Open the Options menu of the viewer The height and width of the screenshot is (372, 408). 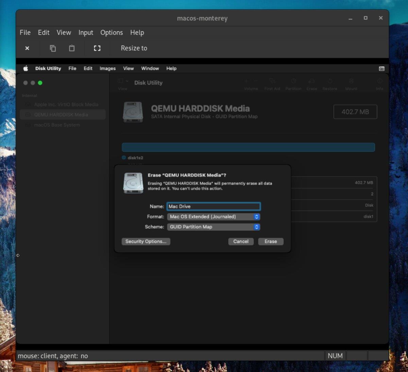(x=112, y=33)
